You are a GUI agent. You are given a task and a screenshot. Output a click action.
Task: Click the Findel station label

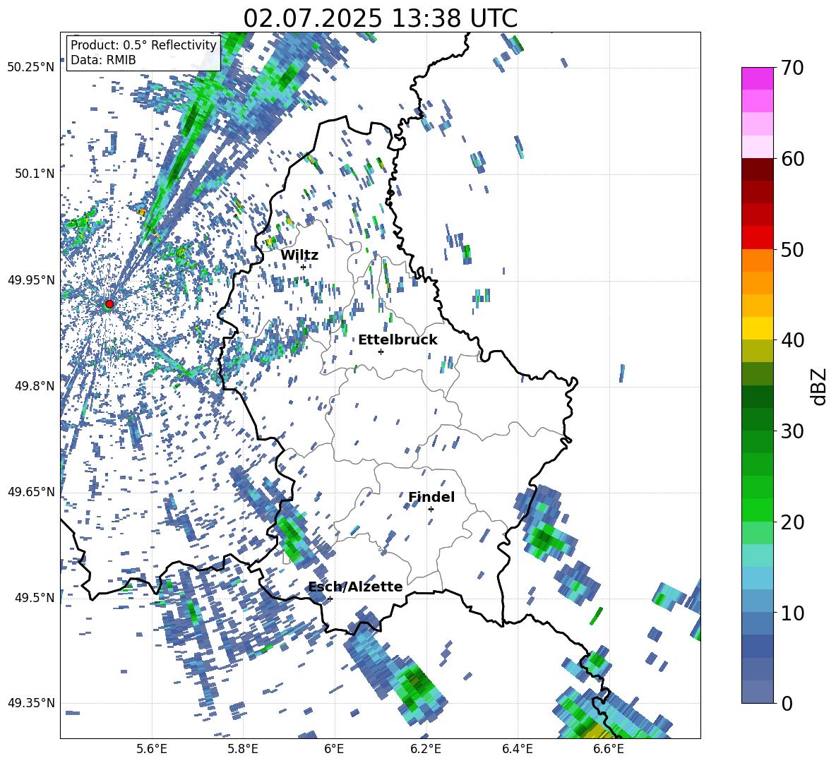pos(431,497)
